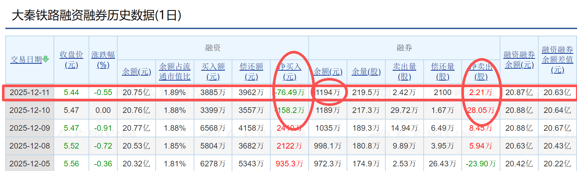Click the 1.85% ratio cell
The height and width of the screenshot is (171, 577).
pyautogui.click(x=175, y=146)
